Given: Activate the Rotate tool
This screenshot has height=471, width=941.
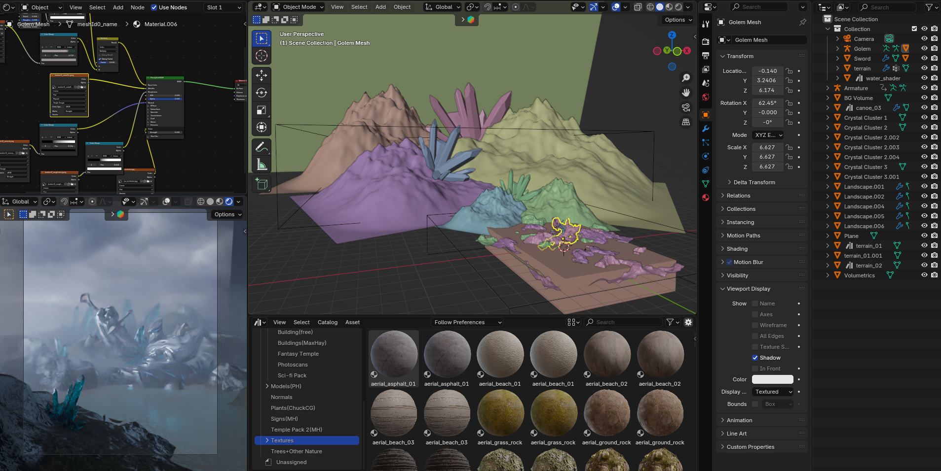Looking at the screenshot, I should click(x=262, y=93).
